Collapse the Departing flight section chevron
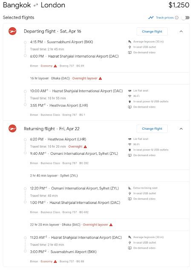Image resolution: width=195 pixels, height=273 pixels. click(181, 32)
